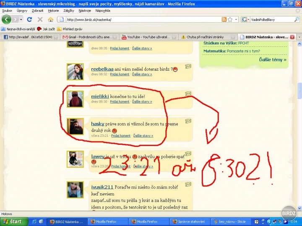Open the Matematika topic link
The image size is (302, 226).
232,51
